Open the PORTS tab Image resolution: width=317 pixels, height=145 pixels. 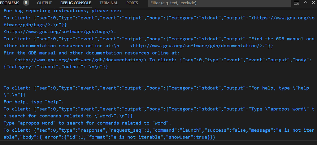click(132, 3)
